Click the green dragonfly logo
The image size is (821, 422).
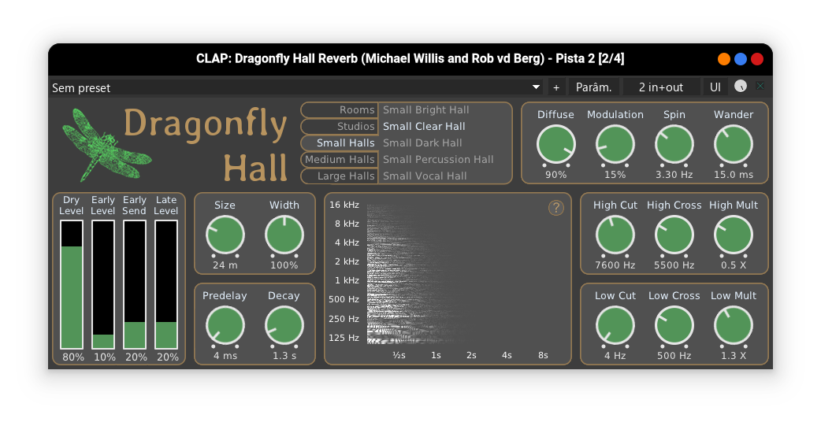coord(107,145)
